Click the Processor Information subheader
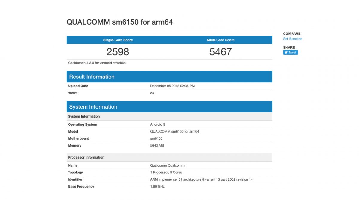This screenshot has width=359, height=201. pyautogui.click(x=86, y=157)
